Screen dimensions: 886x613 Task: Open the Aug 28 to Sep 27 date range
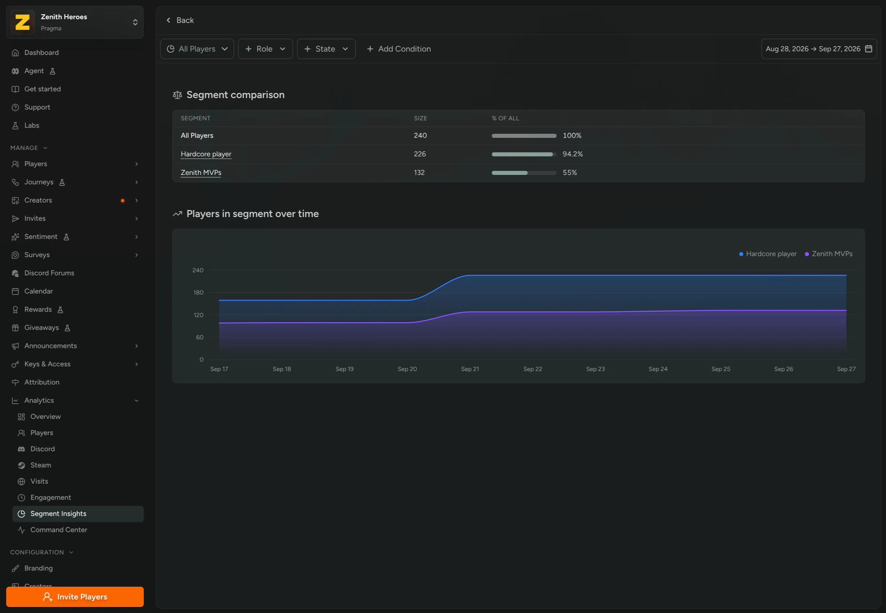tap(819, 49)
